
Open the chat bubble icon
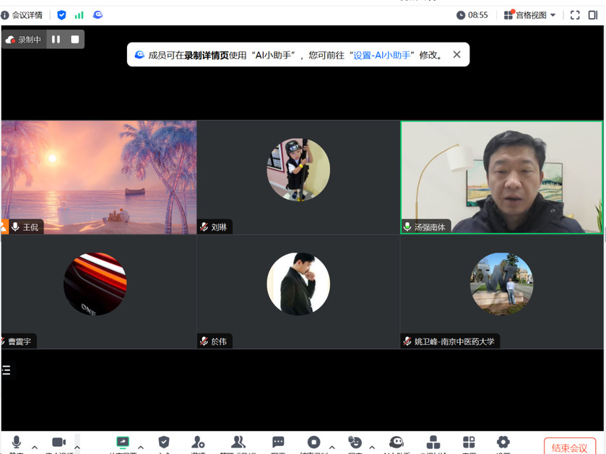(x=278, y=442)
